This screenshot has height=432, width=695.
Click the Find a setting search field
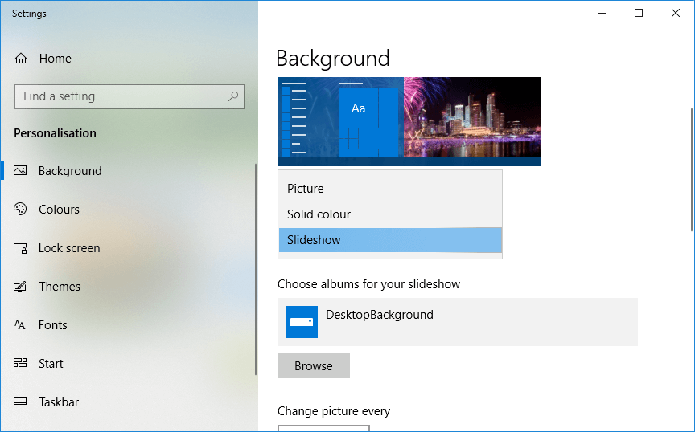coord(121,96)
